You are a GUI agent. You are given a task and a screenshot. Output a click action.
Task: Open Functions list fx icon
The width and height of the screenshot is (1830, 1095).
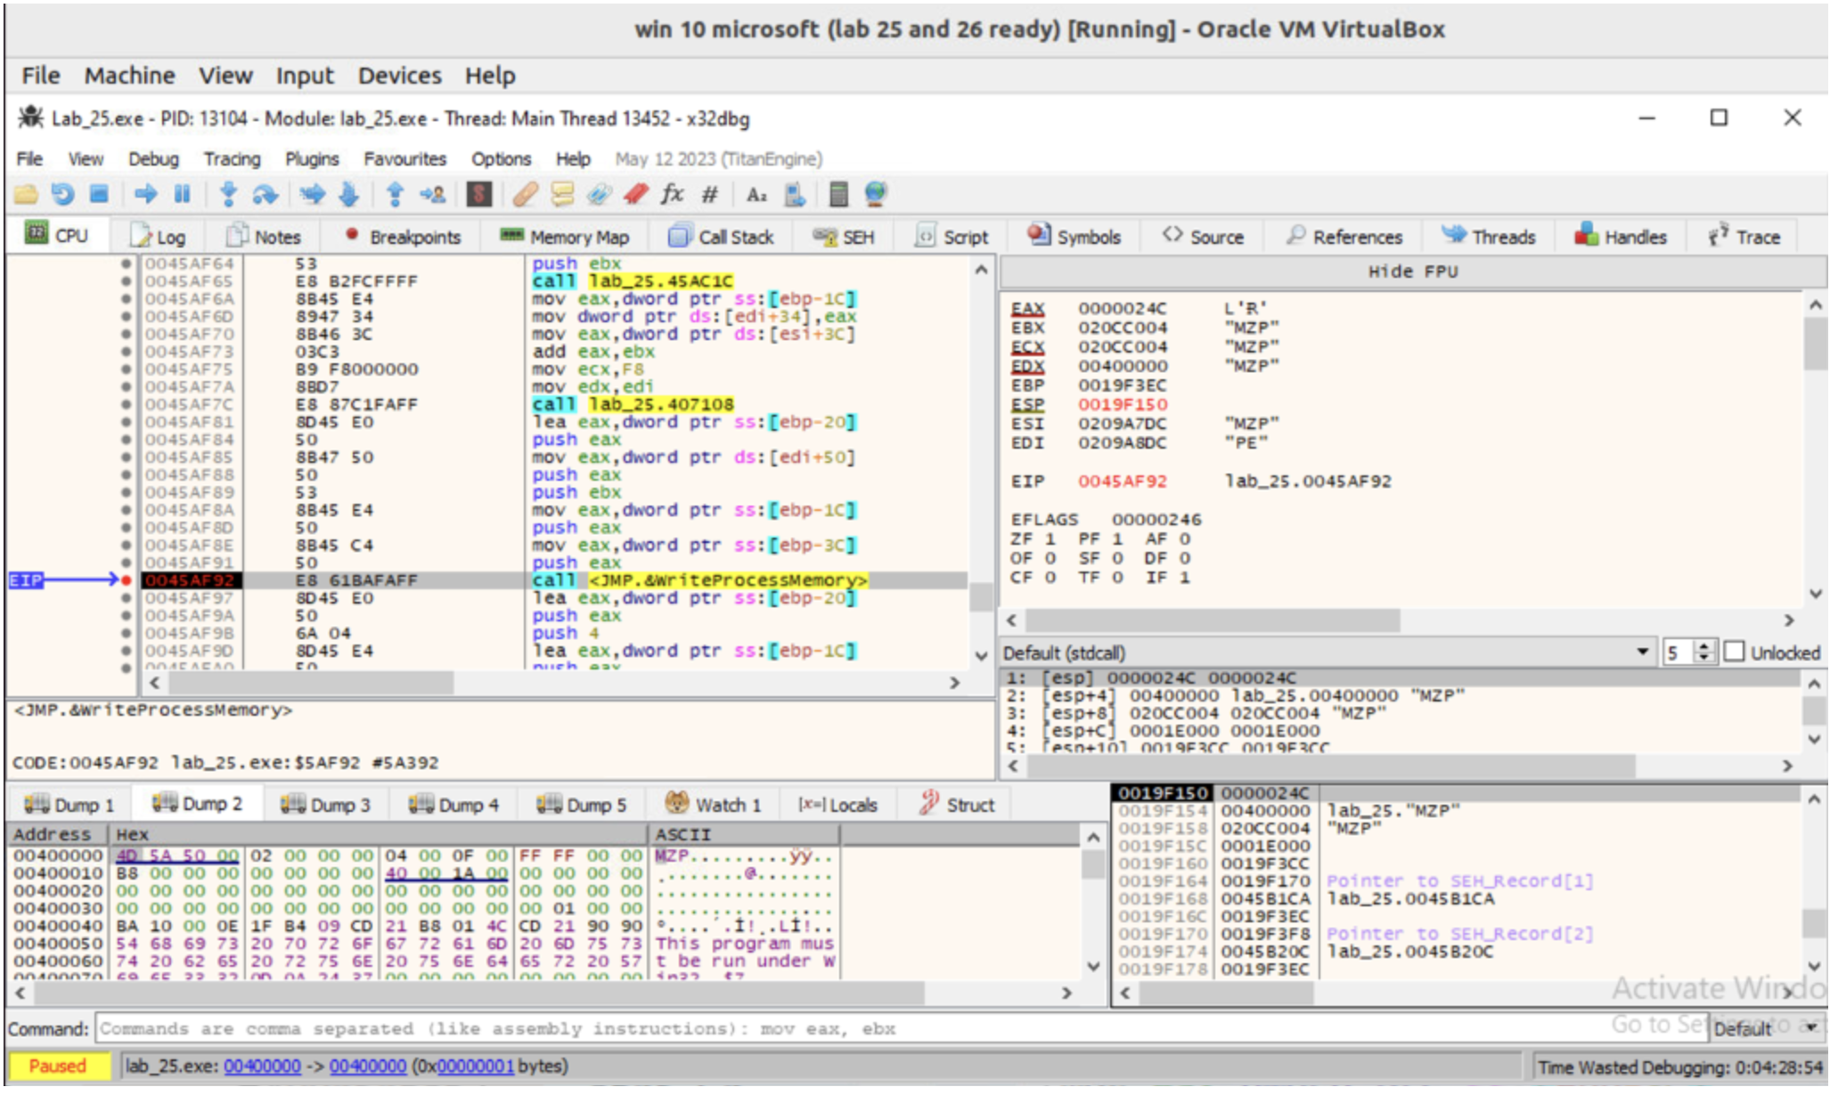coord(673,194)
